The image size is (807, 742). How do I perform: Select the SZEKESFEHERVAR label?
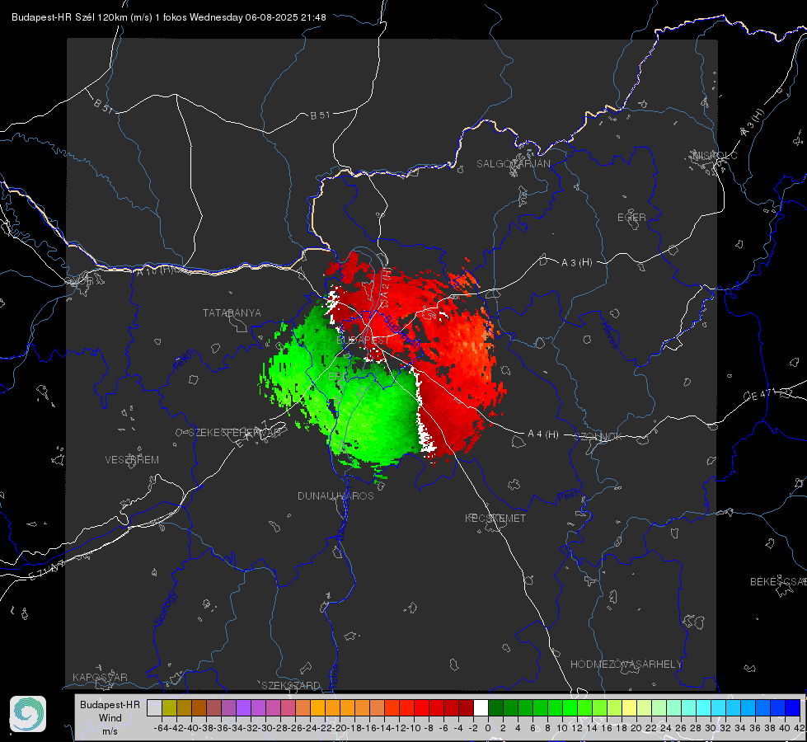[x=234, y=433]
